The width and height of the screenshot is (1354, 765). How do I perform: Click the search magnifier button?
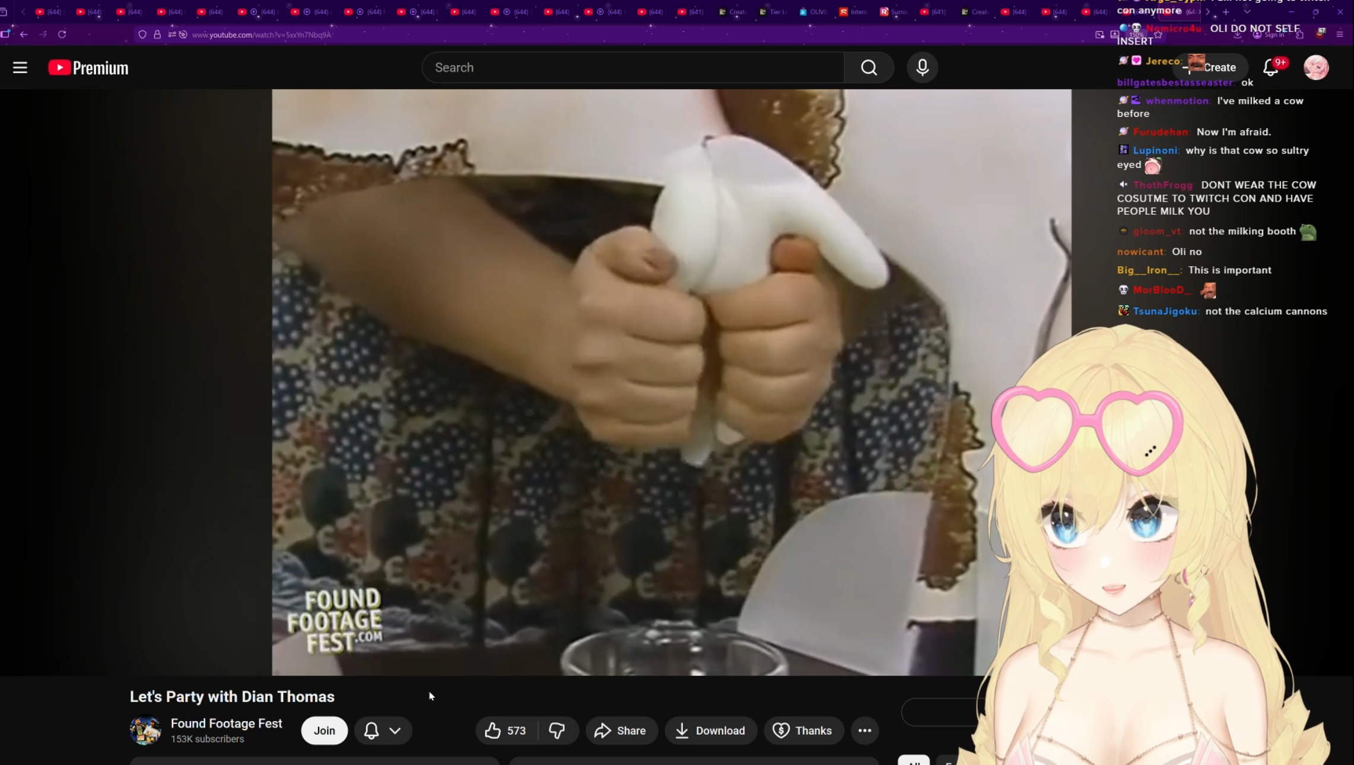(869, 68)
